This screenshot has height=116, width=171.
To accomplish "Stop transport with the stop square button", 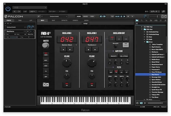I will [128, 16].
